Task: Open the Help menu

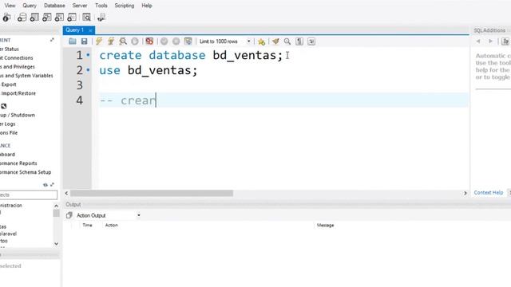Action: tap(147, 6)
